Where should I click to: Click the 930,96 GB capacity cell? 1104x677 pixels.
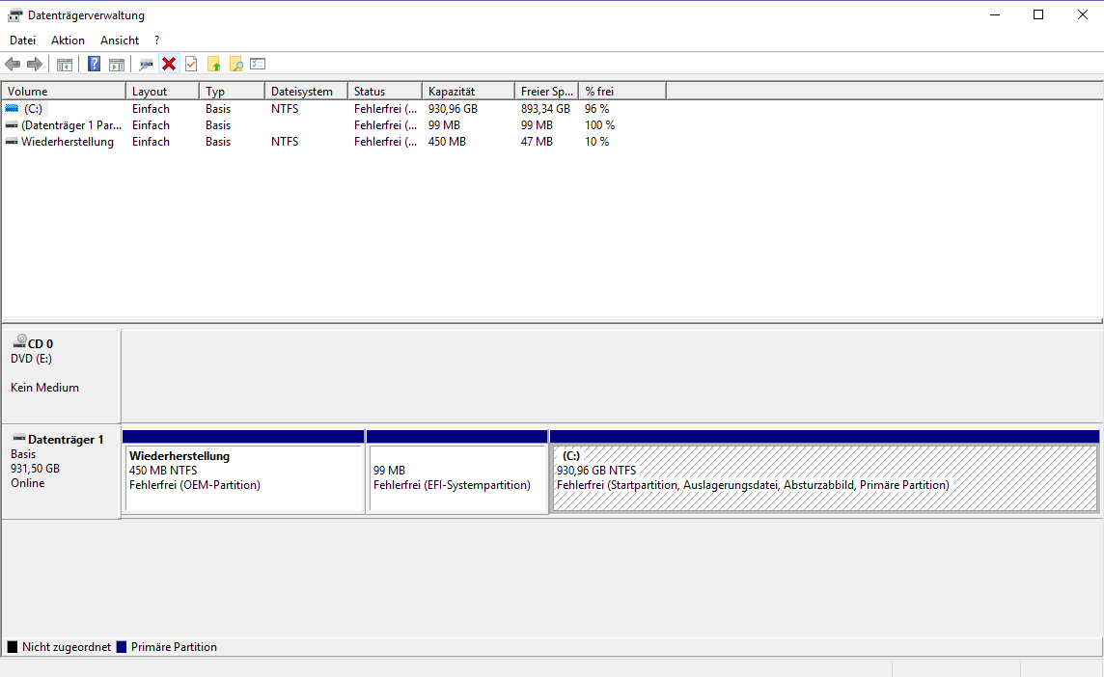[453, 108]
